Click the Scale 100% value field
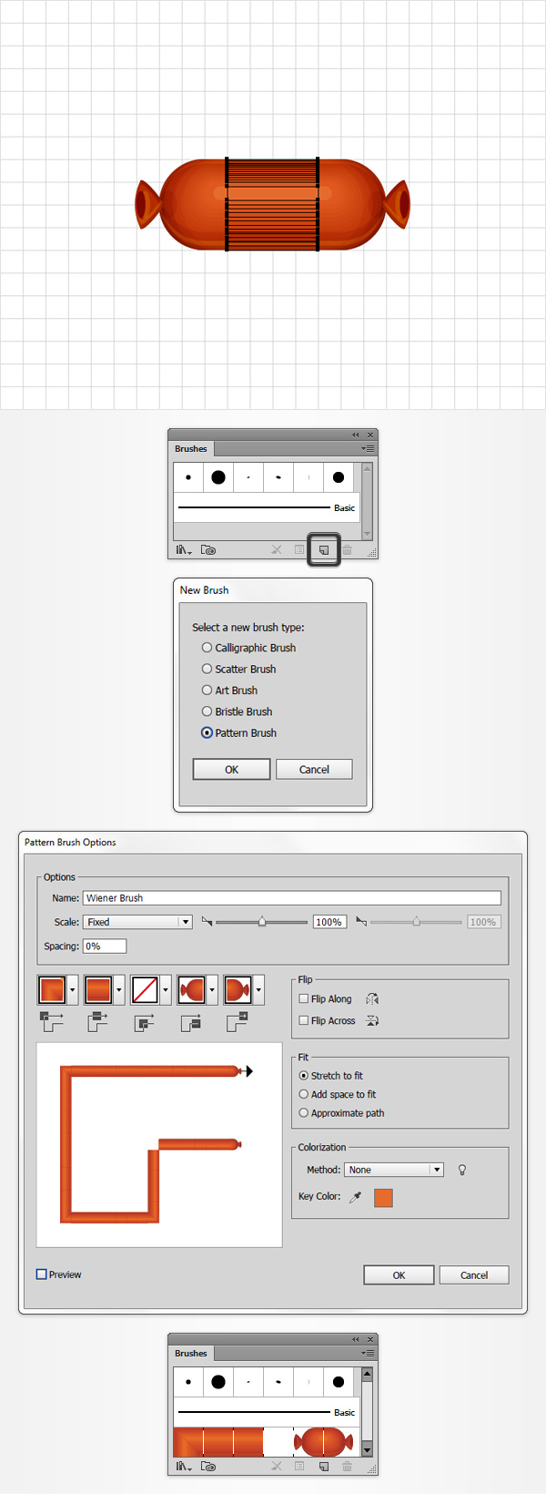 329,922
